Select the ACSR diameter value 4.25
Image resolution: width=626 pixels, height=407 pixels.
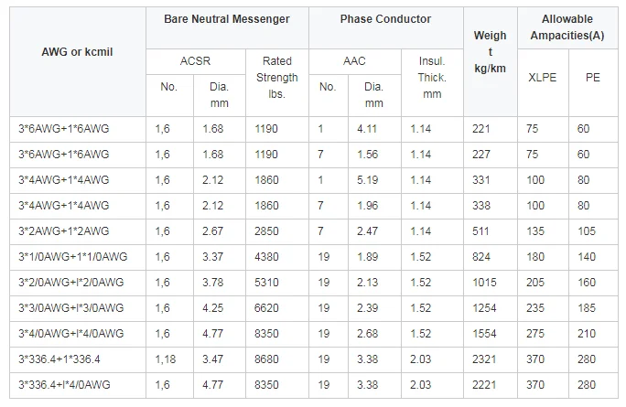[x=213, y=308]
